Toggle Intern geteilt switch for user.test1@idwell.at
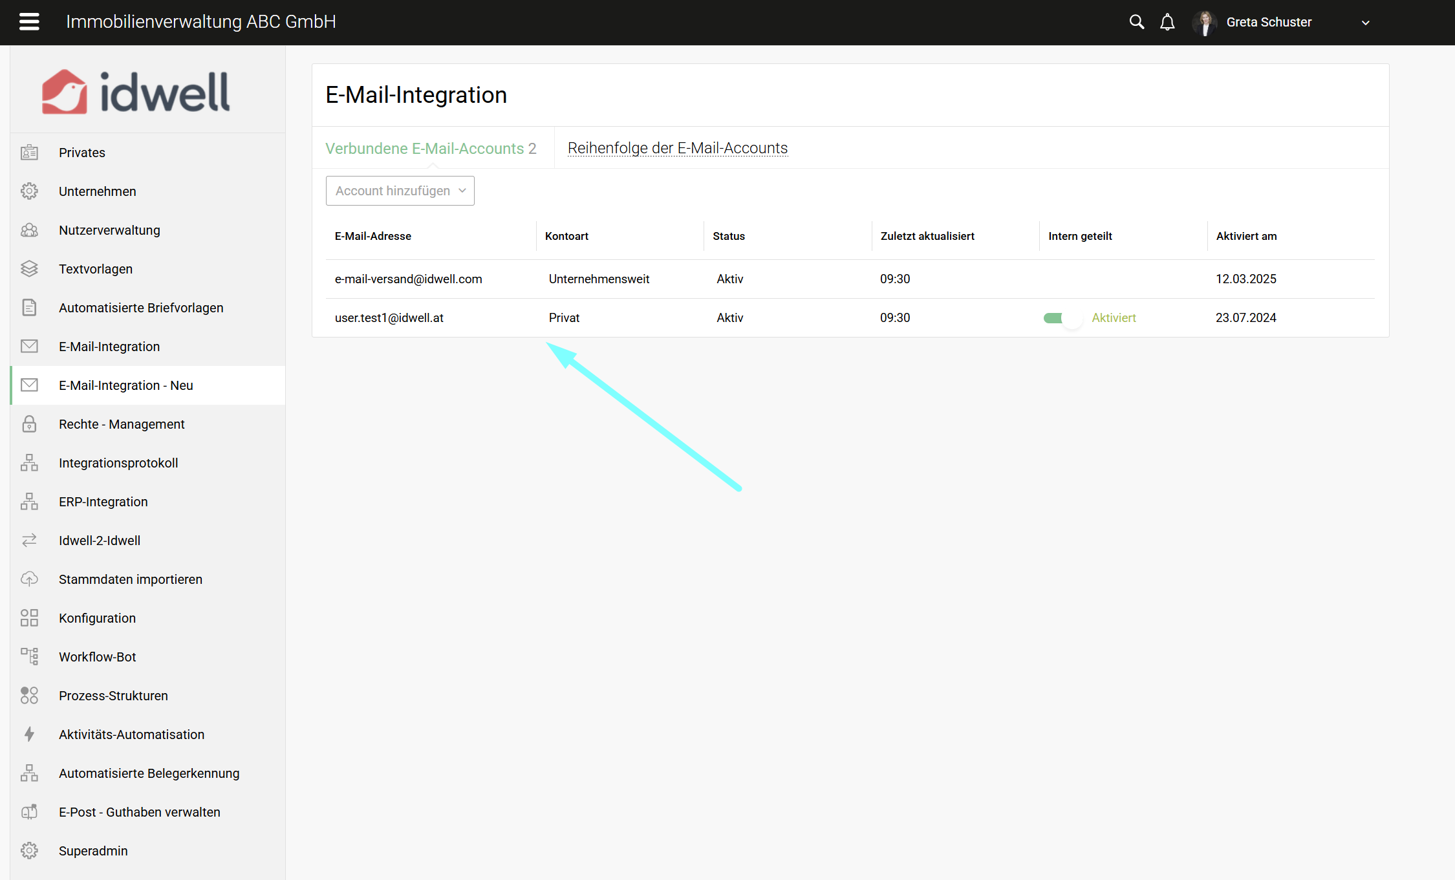This screenshot has width=1455, height=880. tap(1062, 318)
